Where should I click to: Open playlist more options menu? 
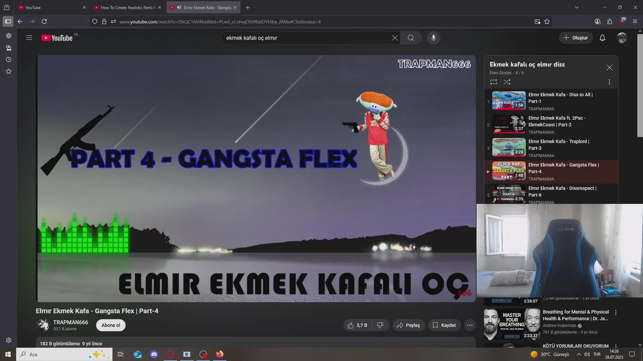pos(609,82)
